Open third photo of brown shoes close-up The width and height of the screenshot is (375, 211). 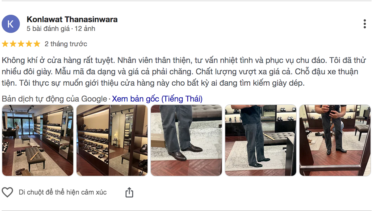(x=186, y=140)
